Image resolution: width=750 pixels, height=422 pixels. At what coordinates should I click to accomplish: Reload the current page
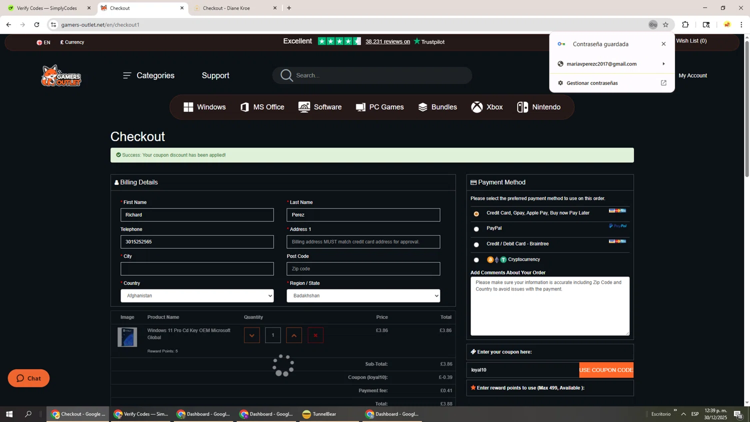(36, 24)
